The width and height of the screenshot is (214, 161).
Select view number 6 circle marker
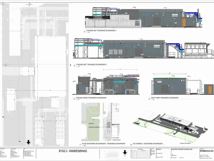coord(131,145)
